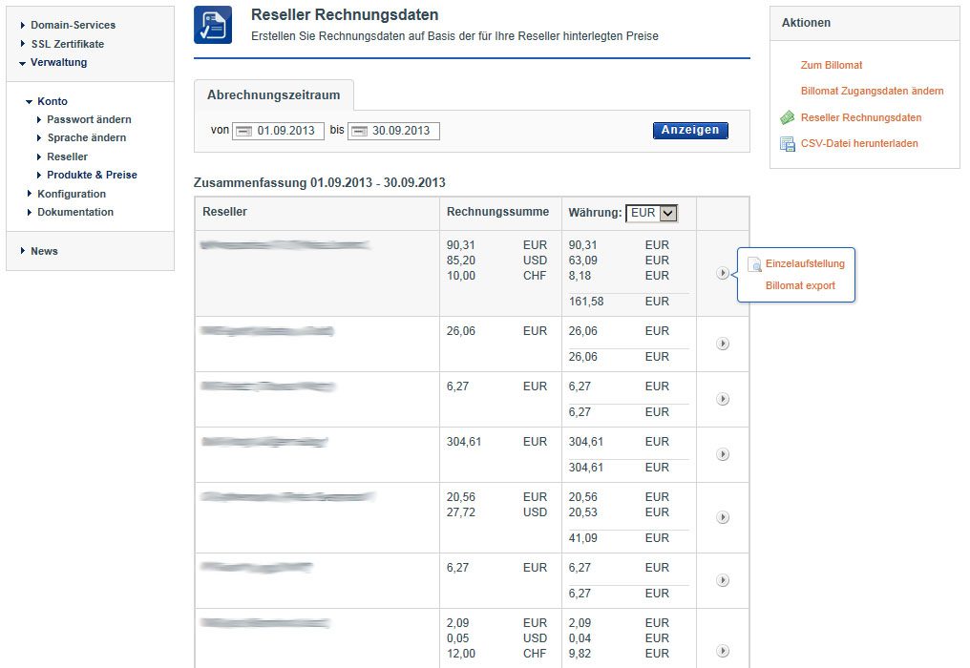
Task: Open Passwort ändern in the sidebar
Action: point(89,119)
